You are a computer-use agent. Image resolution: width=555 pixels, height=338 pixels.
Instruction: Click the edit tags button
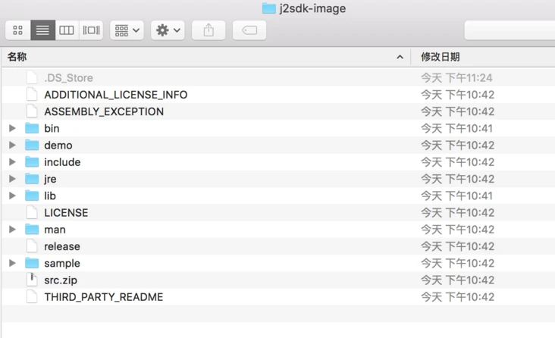[249, 30]
